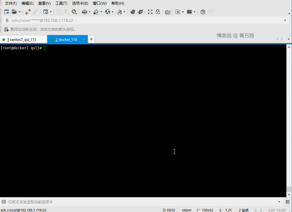292x212 pixels.
Task: Toggle Full Screen icon
Action: coord(150,12)
